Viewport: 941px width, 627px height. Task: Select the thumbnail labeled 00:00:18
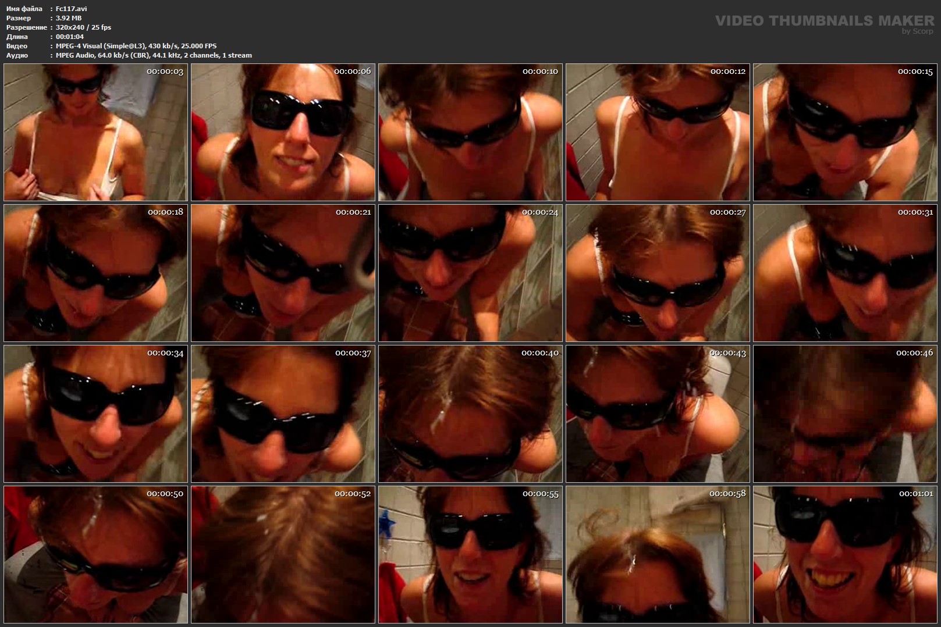coord(95,273)
